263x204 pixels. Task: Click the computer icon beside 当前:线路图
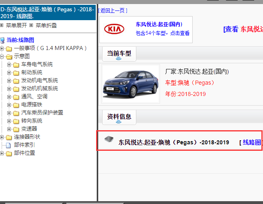tap(2, 40)
